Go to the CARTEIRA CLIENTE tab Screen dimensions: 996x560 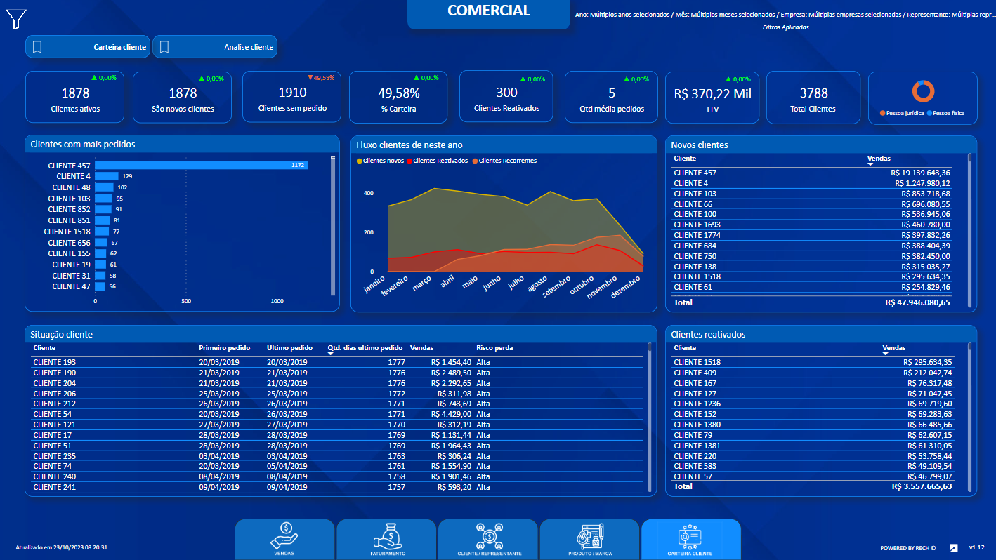pos(690,539)
